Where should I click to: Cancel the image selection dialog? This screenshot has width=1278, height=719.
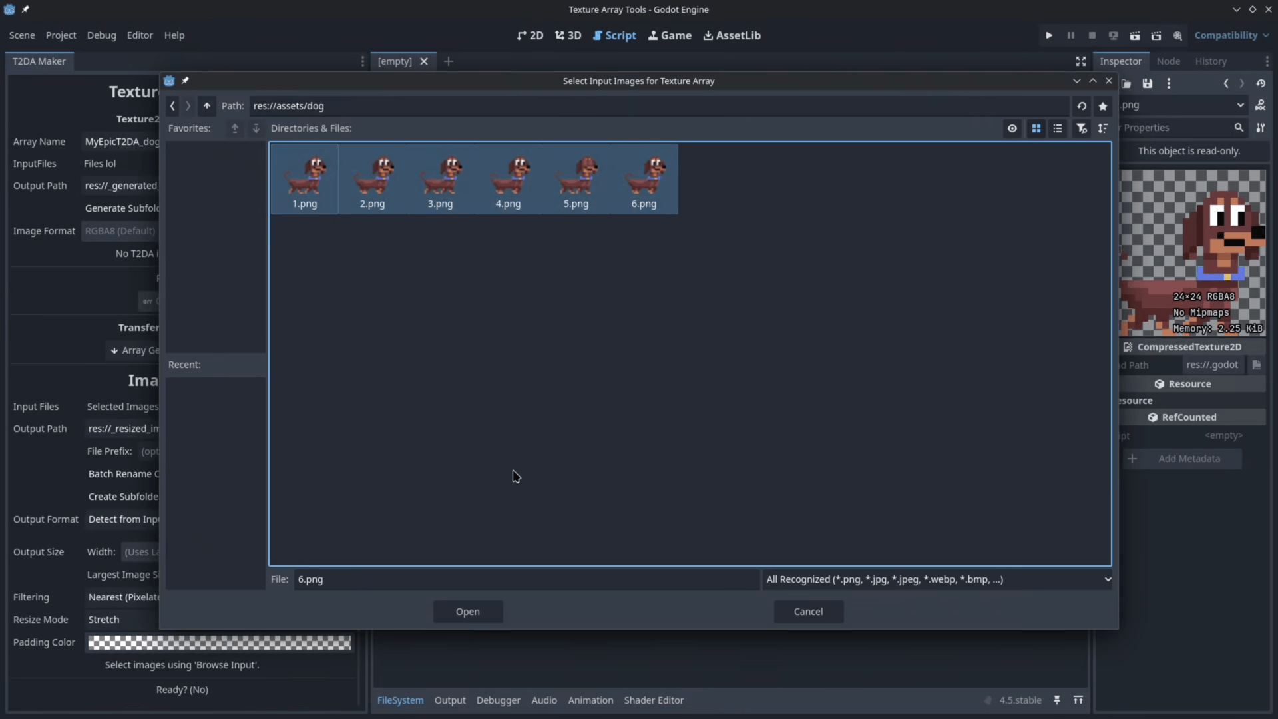808,612
